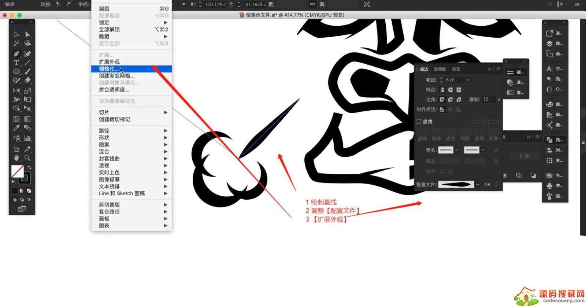586x307 pixels.
Task: Enable the 虚线 dashed line checkbox
Action: coord(419,122)
